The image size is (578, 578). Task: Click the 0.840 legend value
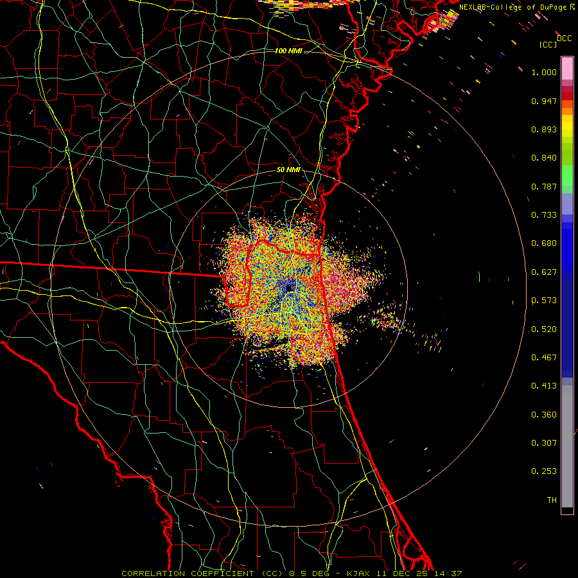click(x=544, y=158)
